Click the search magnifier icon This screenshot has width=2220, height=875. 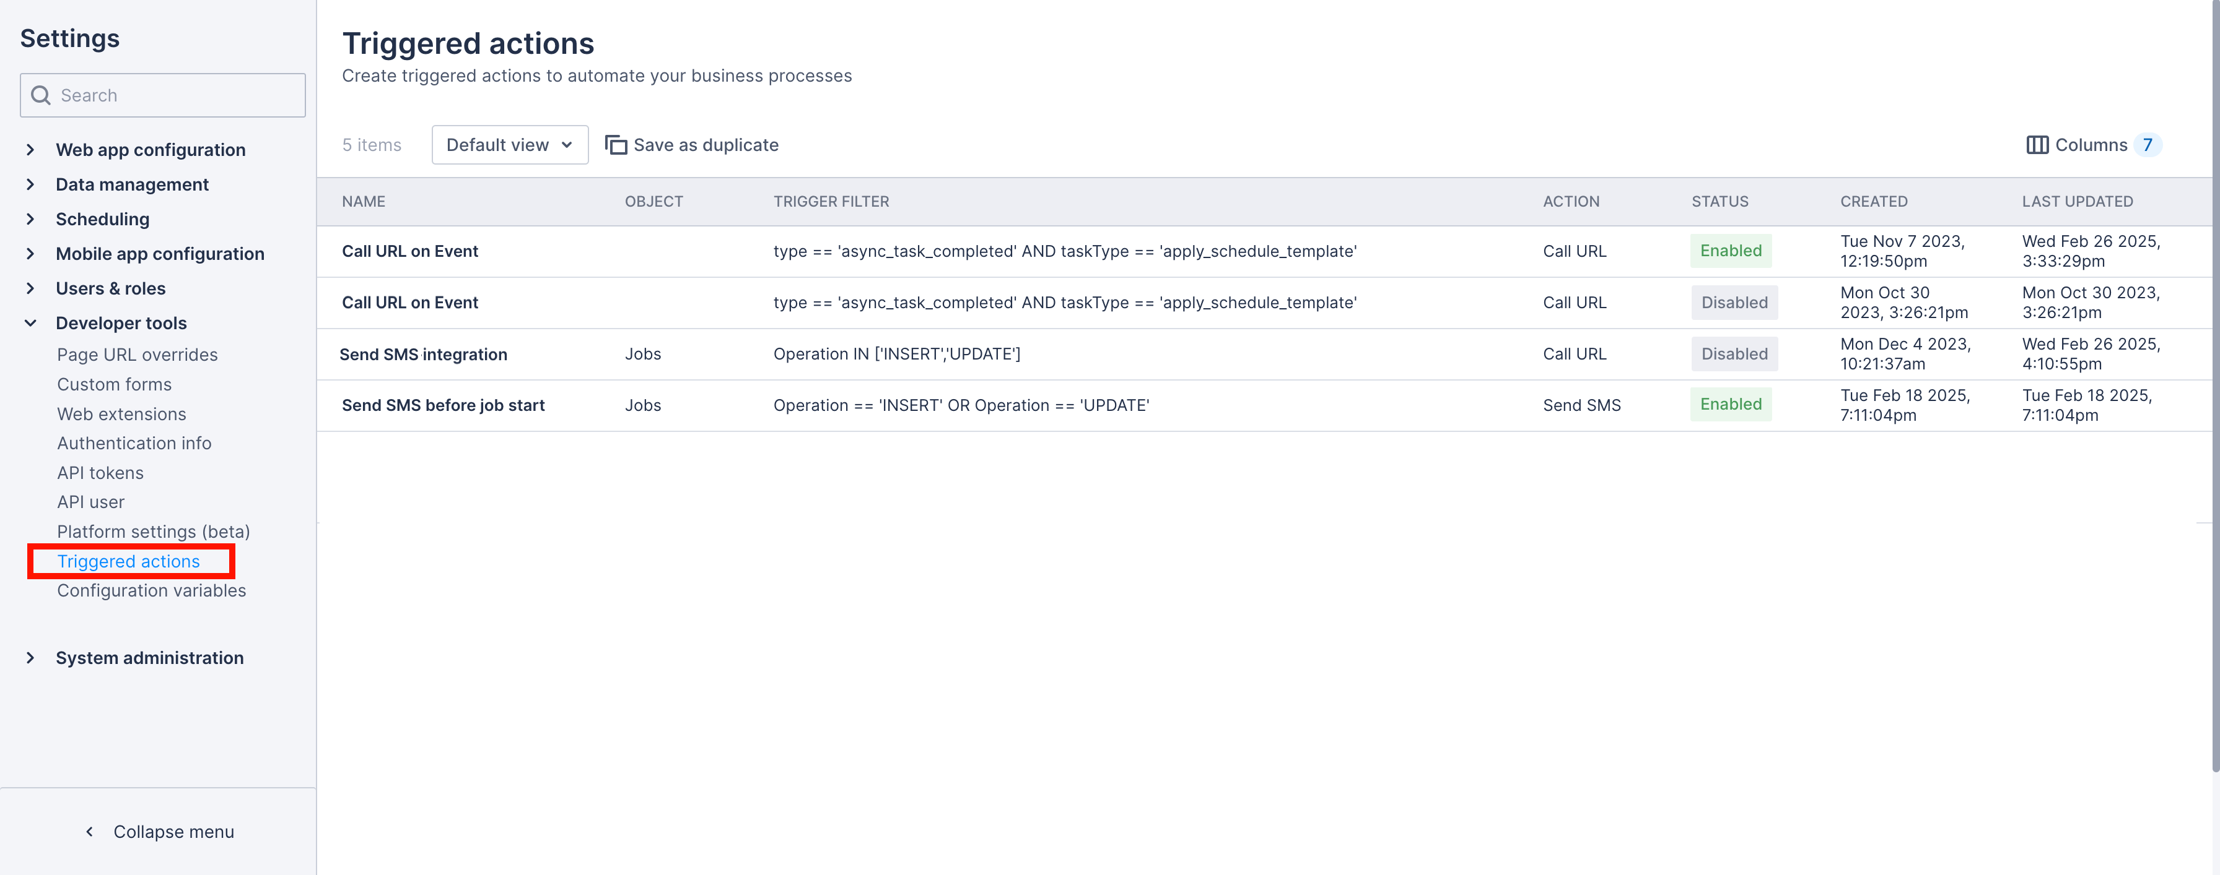click(x=40, y=95)
